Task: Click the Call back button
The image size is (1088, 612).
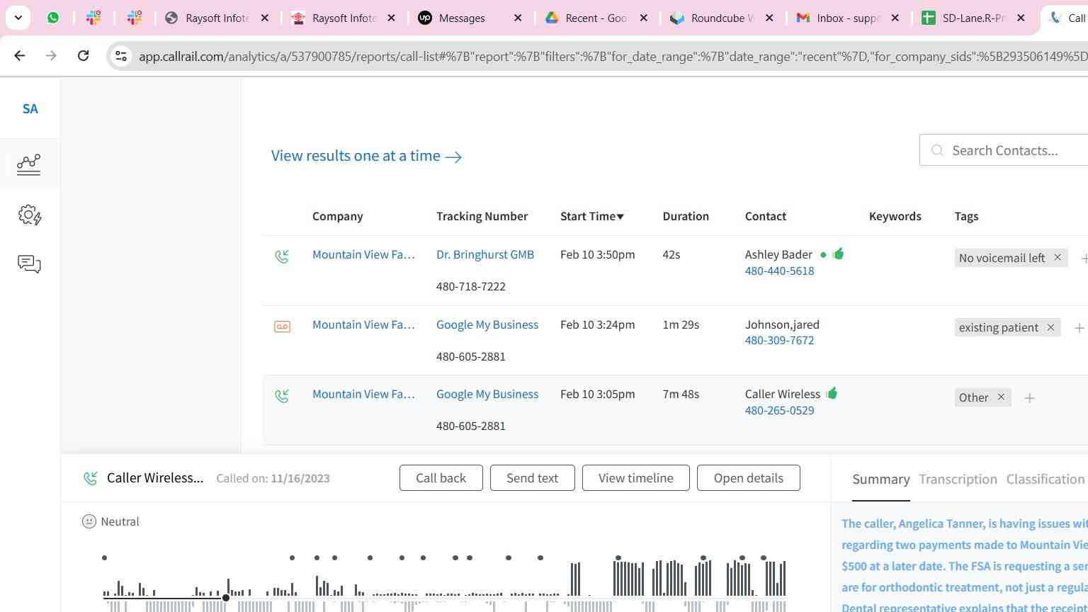Action: point(441,478)
